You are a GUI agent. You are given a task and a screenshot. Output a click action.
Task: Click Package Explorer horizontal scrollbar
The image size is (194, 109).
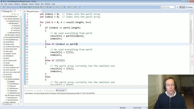point(7,104)
